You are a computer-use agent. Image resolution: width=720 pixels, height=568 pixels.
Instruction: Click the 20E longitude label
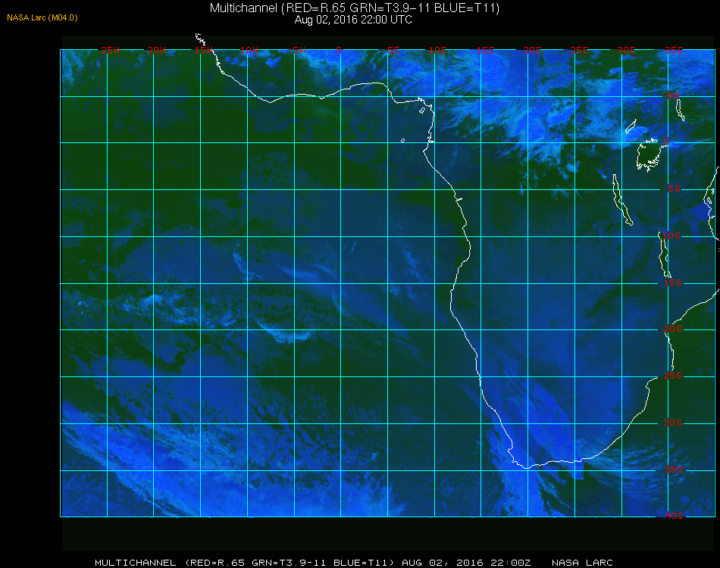pos(532,50)
